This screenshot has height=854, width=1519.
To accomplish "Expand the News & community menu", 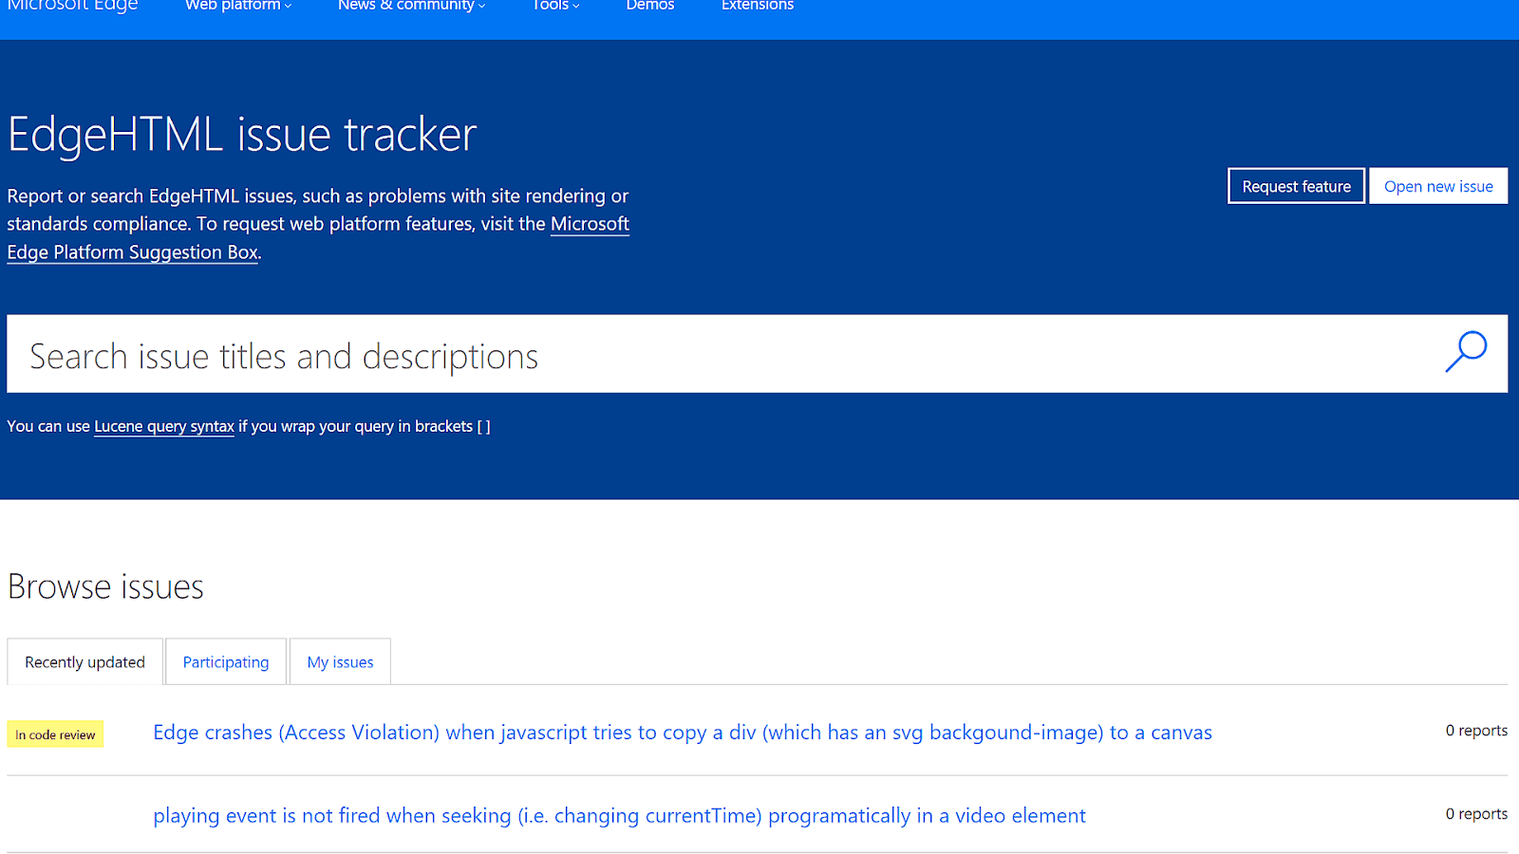I will point(411,6).
